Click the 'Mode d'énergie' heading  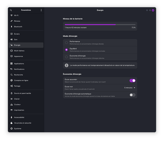click(x=70, y=36)
